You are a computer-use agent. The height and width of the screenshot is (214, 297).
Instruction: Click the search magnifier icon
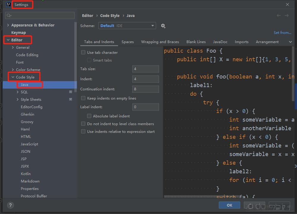9,15
